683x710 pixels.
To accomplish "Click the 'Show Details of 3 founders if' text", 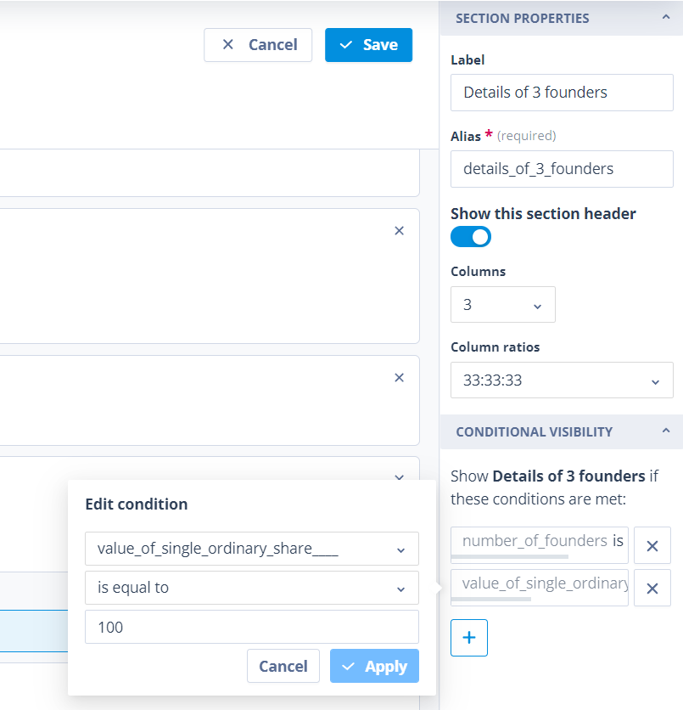I will 555,476.
